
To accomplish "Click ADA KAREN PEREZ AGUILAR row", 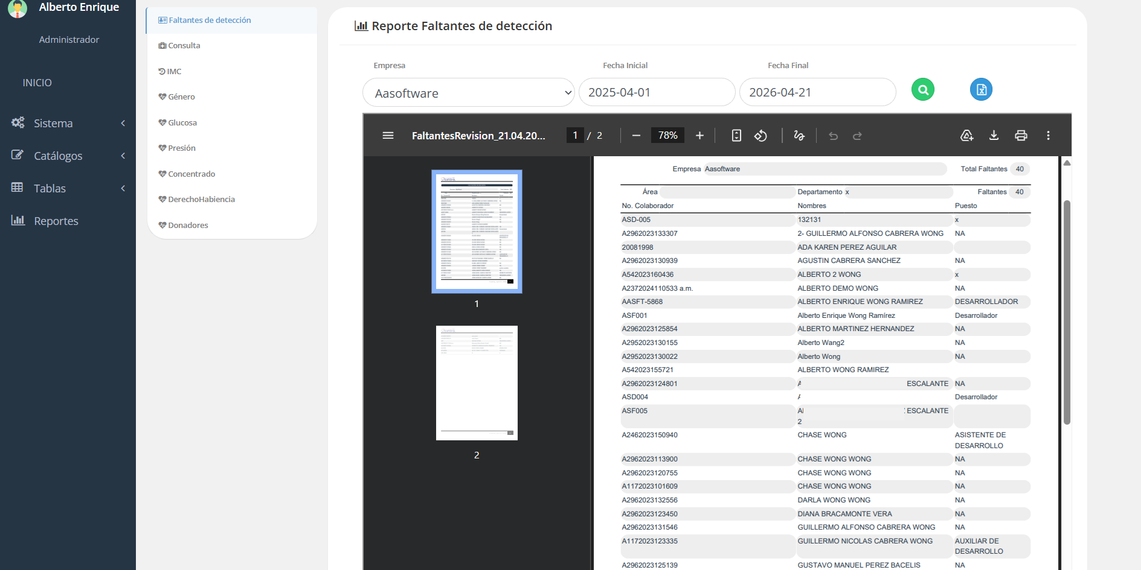I will point(824,247).
